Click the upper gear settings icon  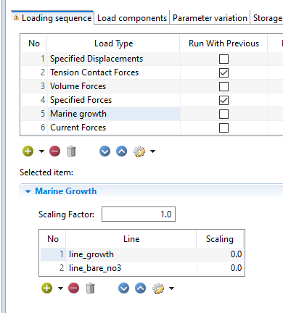[x=139, y=151]
